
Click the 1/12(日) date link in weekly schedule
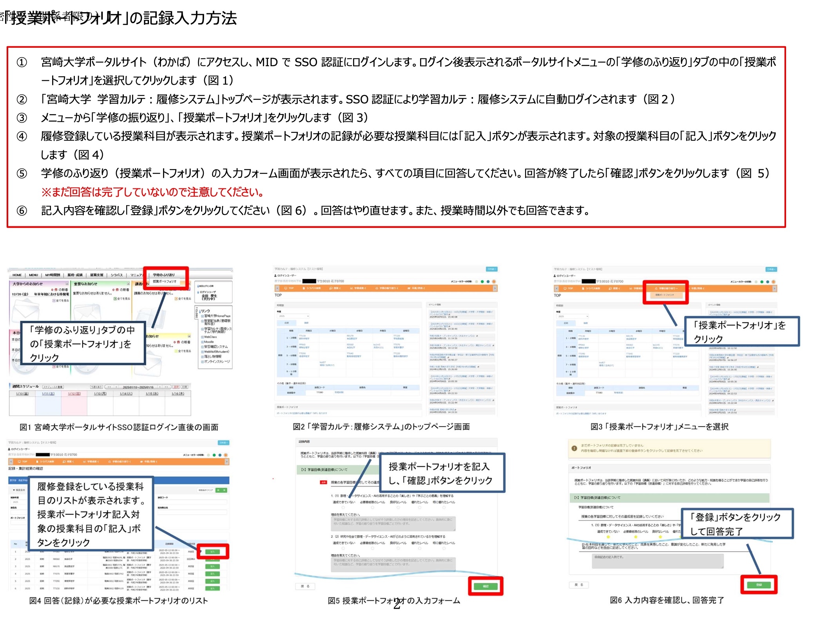click(x=74, y=394)
